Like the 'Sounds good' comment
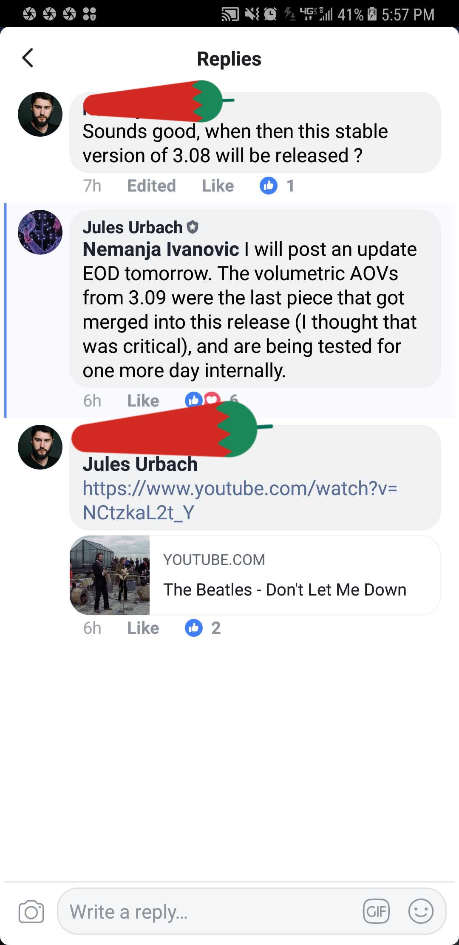This screenshot has height=945, width=459. pyautogui.click(x=218, y=186)
